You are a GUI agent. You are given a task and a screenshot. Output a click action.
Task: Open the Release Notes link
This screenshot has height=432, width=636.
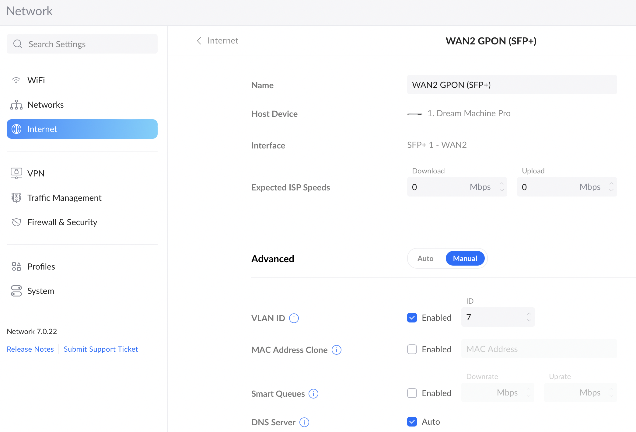point(30,349)
